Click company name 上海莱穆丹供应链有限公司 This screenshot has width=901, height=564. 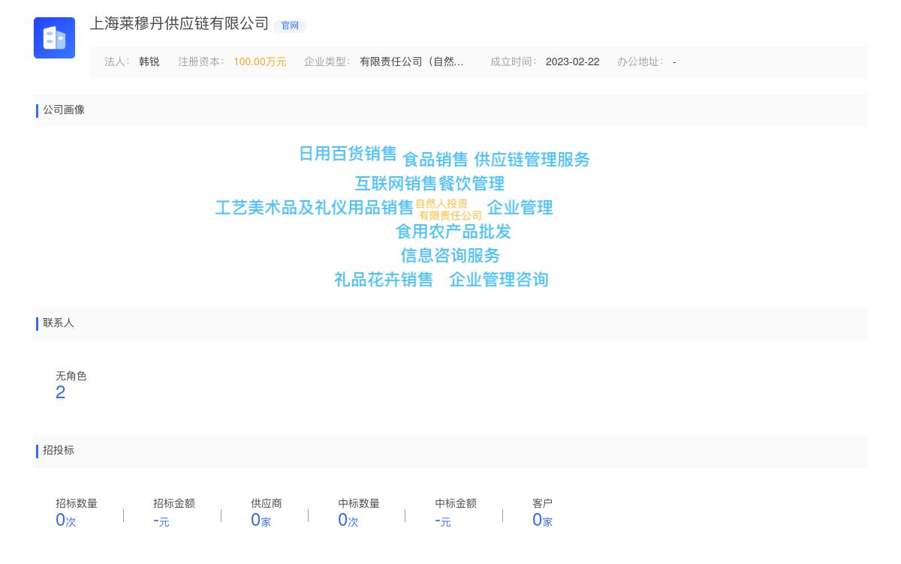pos(179,24)
